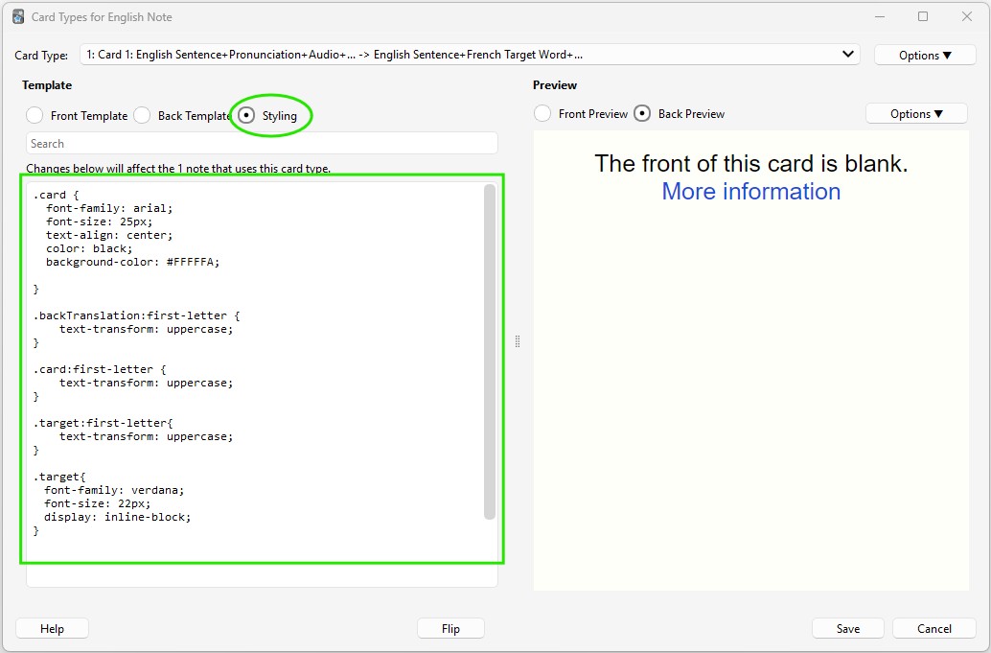The height and width of the screenshot is (653, 991).
Task: Click the 'display: inline-block;' line
Action: pyautogui.click(x=117, y=517)
